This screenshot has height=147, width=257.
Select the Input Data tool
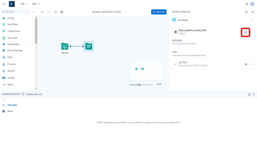click(12, 24)
